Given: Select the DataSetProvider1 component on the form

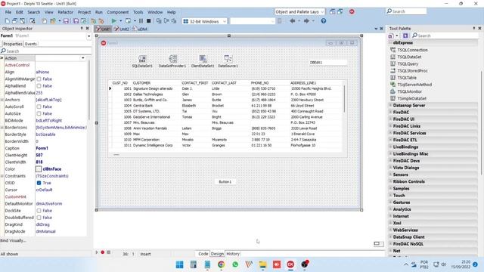Looking at the screenshot, I should 172,61.
